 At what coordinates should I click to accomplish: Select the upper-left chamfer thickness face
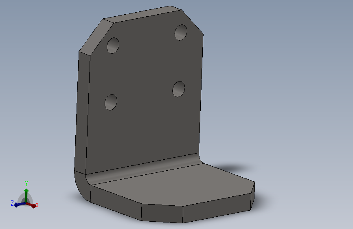[x=96, y=37]
